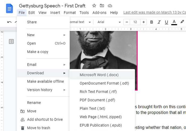The height and width of the screenshot is (131, 186).
Task: Choose Share in the File menu
Action: click(x=43, y=22)
